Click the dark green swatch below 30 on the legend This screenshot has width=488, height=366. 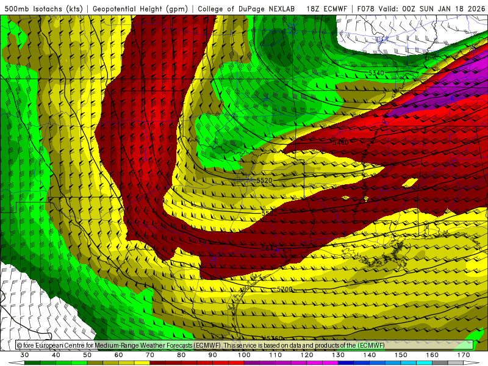(32, 363)
